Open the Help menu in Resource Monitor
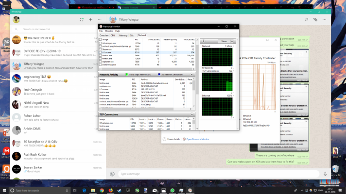 pos(118,31)
